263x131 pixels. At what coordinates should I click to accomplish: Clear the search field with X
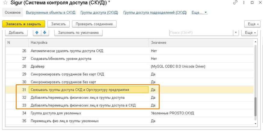click(236, 33)
